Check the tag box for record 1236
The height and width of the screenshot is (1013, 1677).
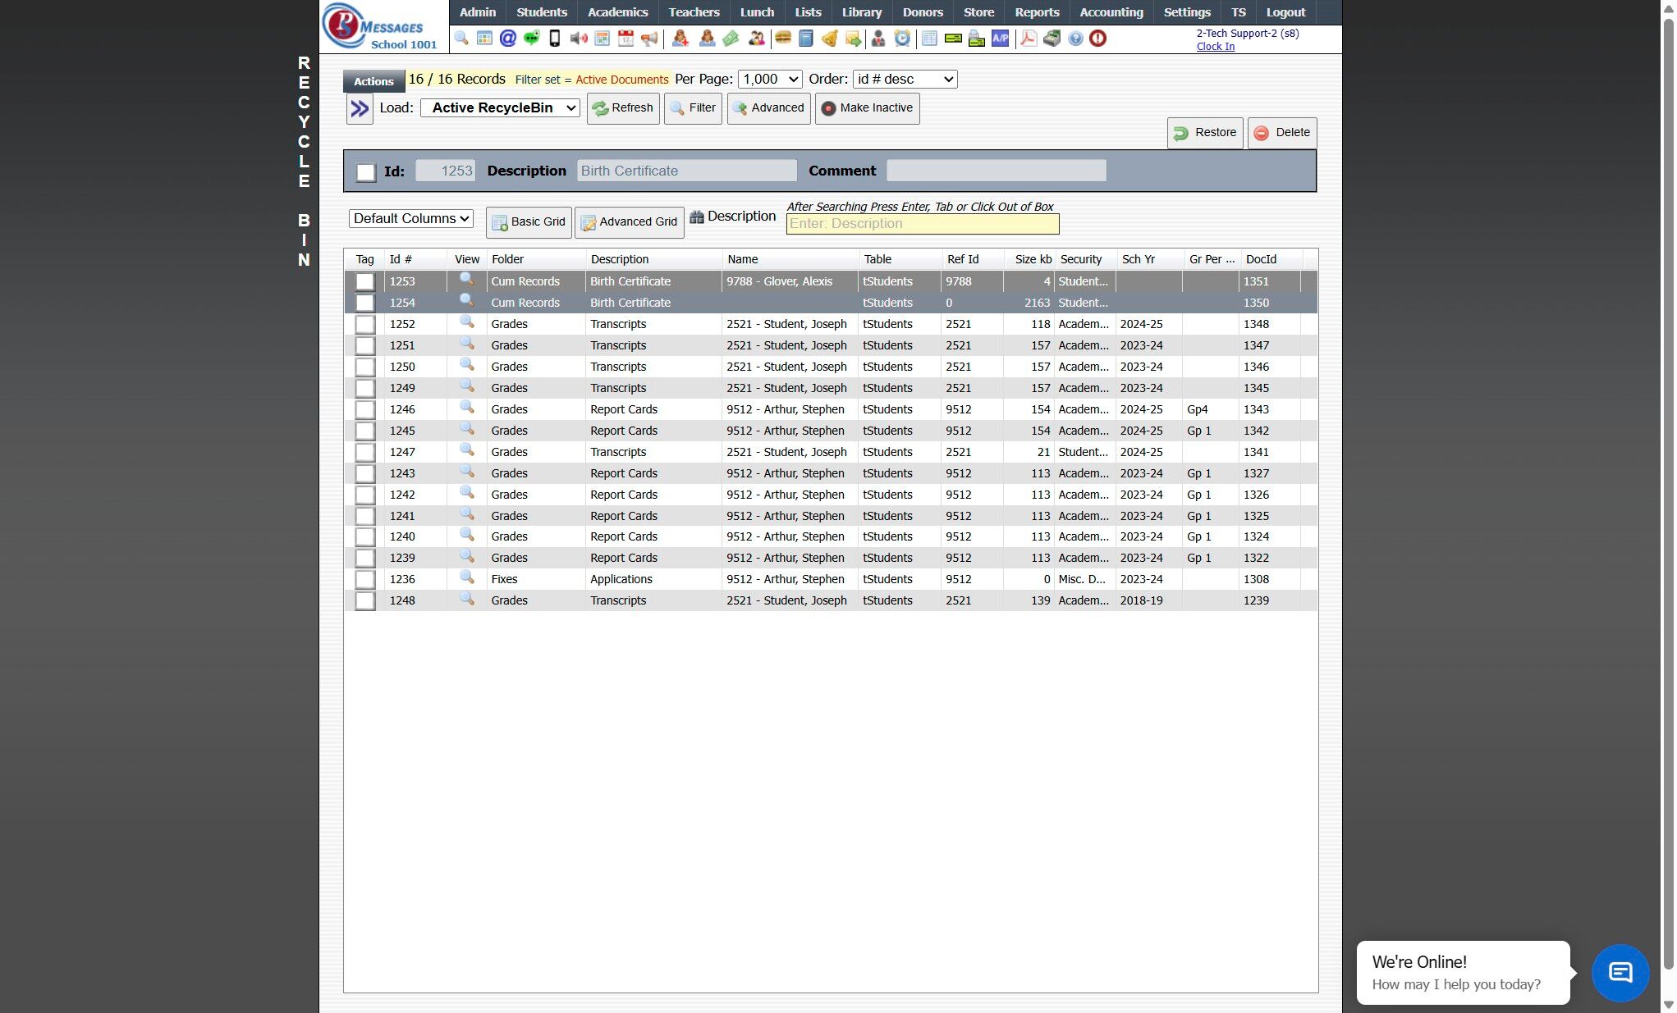(x=365, y=579)
